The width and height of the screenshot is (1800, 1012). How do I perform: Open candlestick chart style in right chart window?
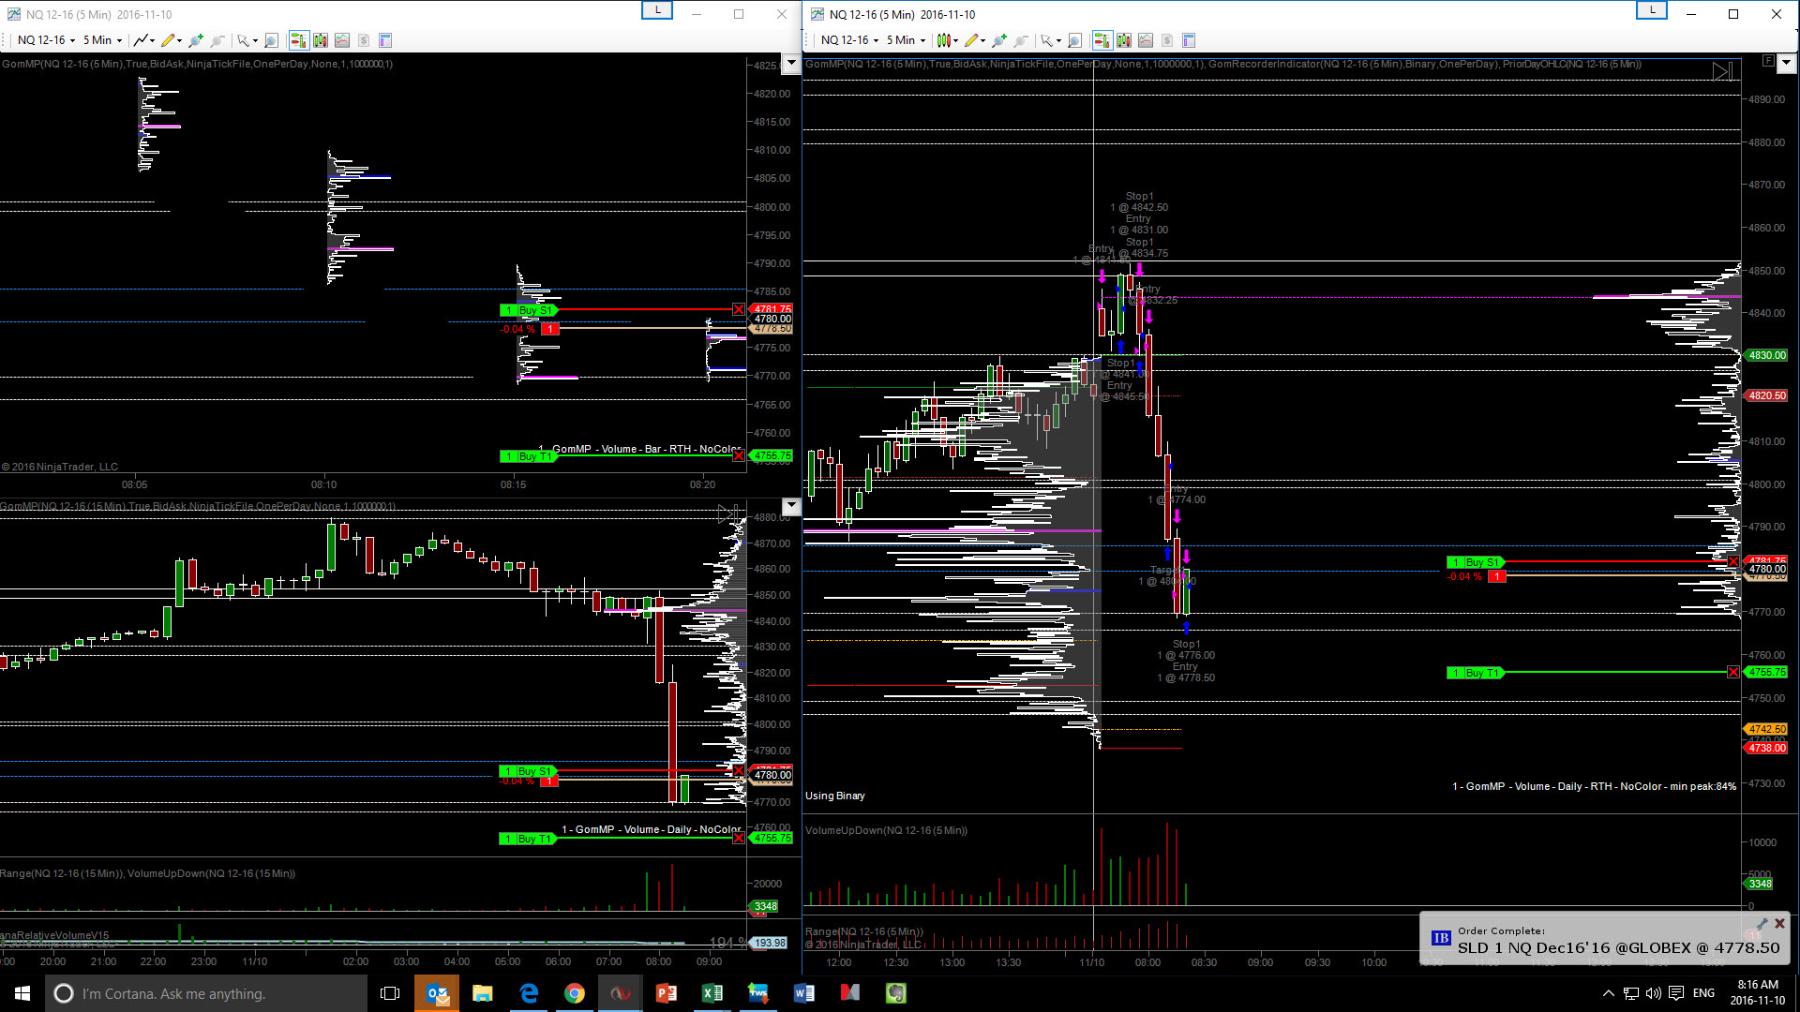pyautogui.click(x=943, y=40)
